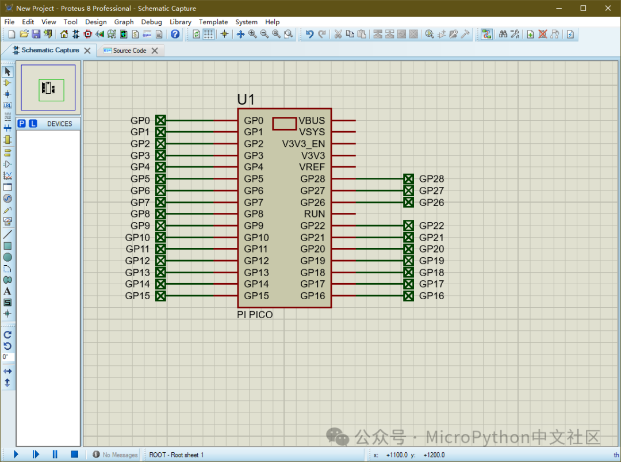The image size is (621, 462).
Task: Select Wire Label Mode tool
Action: click(x=7, y=105)
